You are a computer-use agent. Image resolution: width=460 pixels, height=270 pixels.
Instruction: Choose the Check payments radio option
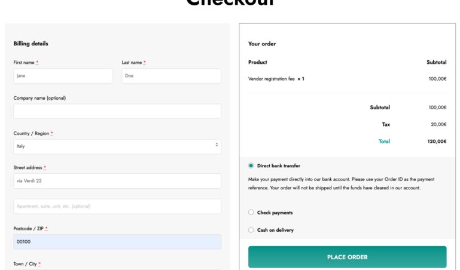click(251, 212)
